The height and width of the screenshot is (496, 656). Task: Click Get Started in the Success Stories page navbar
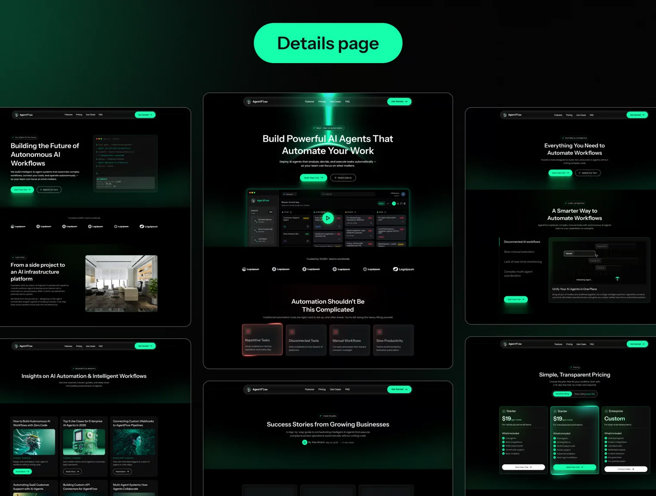[x=399, y=389]
